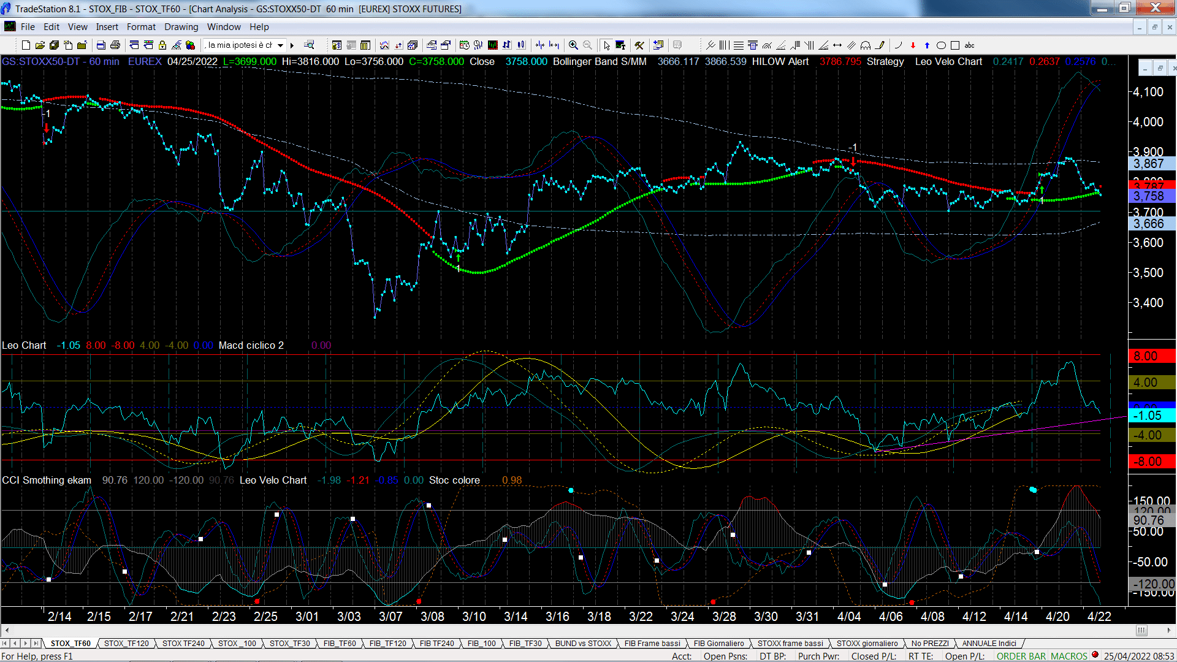
Task: Click the HILOW Alert status label
Action: (x=780, y=62)
